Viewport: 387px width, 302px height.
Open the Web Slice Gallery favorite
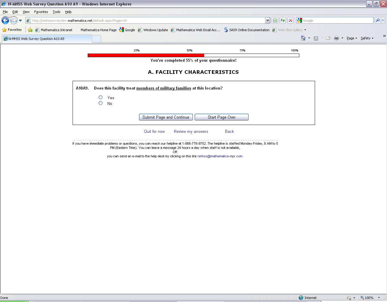(x=289, y=30)
